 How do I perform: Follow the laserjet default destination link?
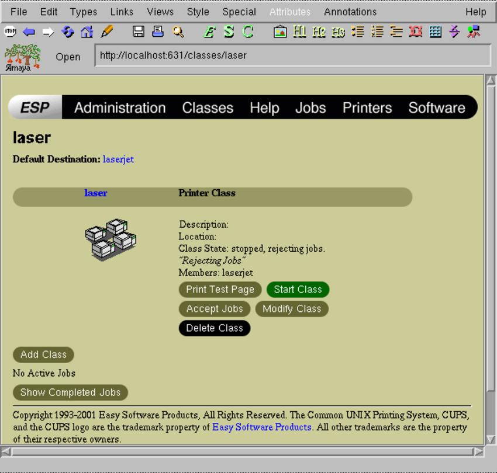[x=118, y=159]
